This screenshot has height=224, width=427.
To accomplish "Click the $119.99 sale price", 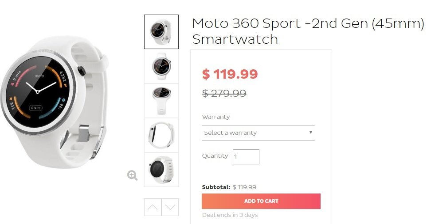I will (x=230, y=74).
